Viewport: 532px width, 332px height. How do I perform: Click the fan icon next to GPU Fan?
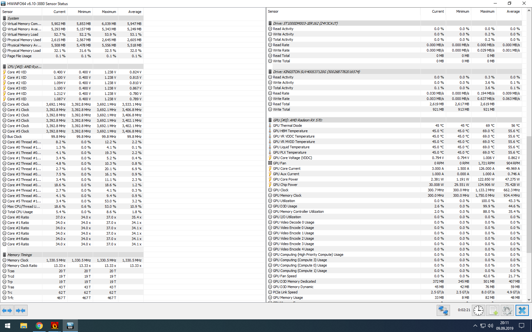click(270, 163)
